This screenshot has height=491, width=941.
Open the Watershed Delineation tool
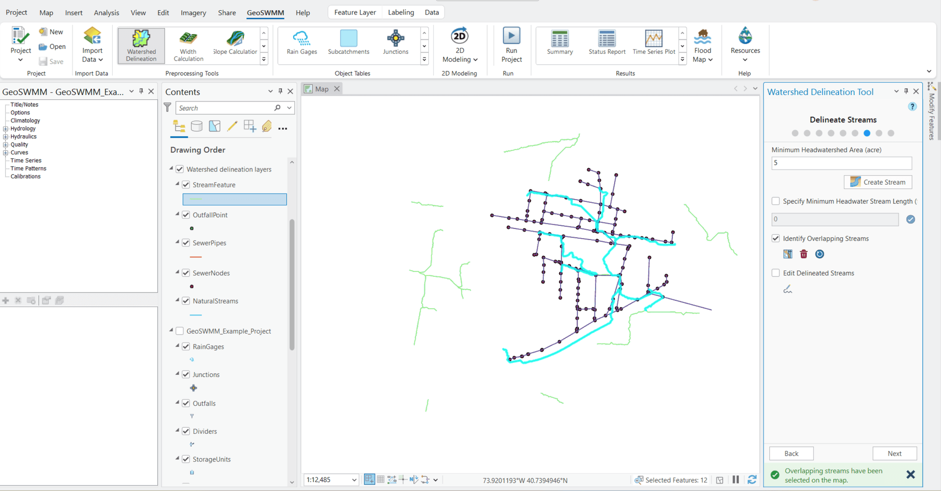tap(141, 45)
